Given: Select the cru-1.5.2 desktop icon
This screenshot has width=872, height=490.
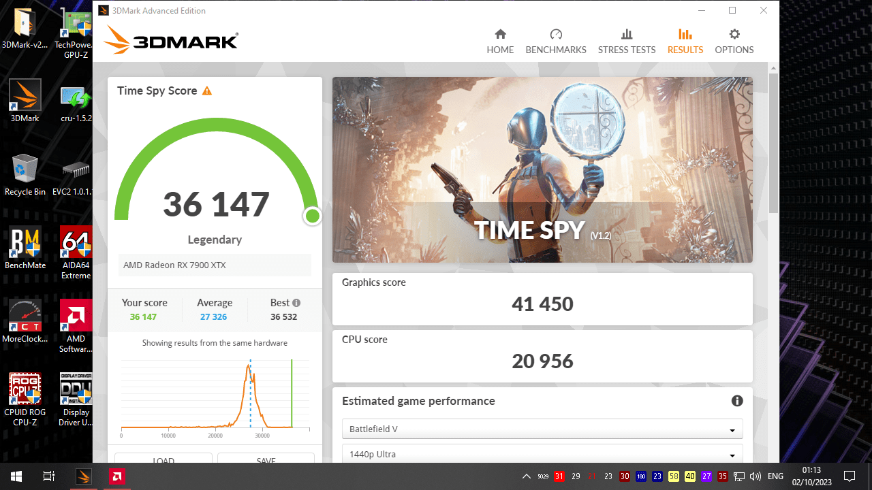Looking at the screenshot, I should 76,102.
